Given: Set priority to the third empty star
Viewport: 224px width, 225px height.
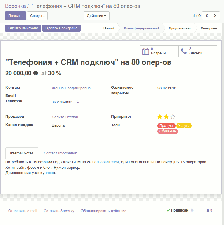Looking at the screenshot, I should [x=173, y=117].
